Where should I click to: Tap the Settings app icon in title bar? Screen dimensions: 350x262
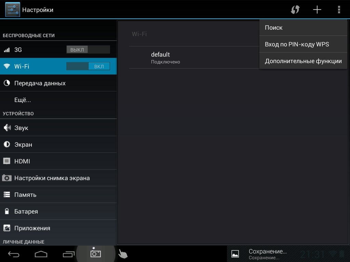coord(13,10)
